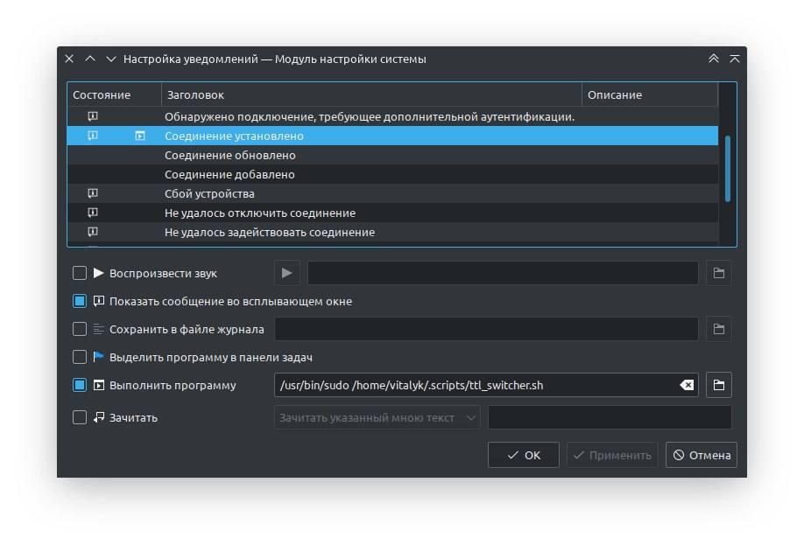Click the log file path field
This screenshot has width=804, height=545.
point(487,329)
